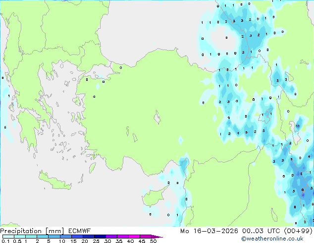Click the island of Crete on map

[x=54, y=182]
